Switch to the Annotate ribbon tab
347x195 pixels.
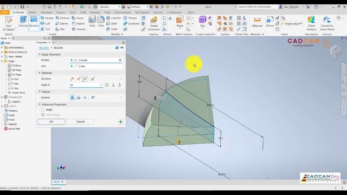(x=46, y=12)
